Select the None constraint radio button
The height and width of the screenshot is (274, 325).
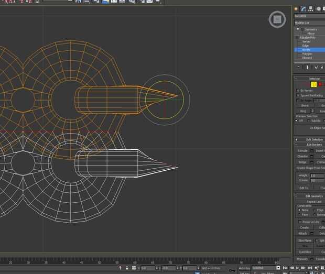tap(299, 210)
